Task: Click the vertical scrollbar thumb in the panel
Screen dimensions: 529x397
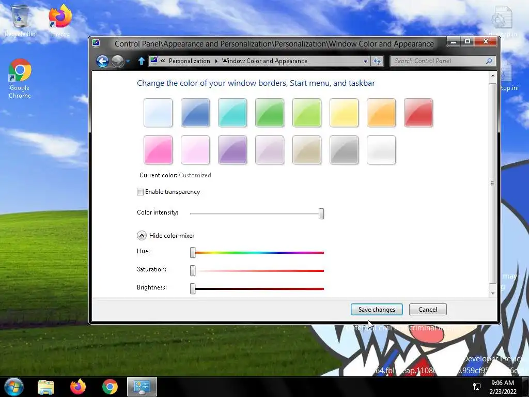Action: (492, 184)
